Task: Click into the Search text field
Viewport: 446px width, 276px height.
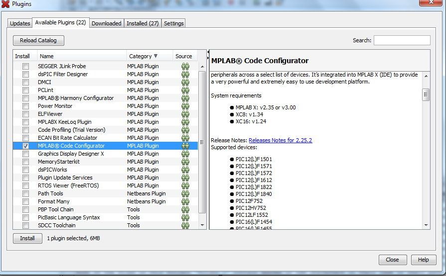Action: tap(402, 40)
